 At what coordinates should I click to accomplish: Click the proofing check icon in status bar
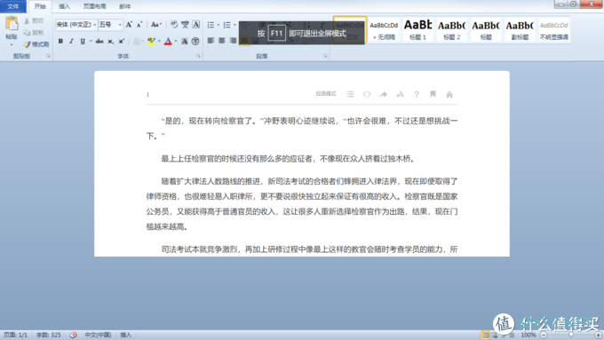(x=73, y=335)
